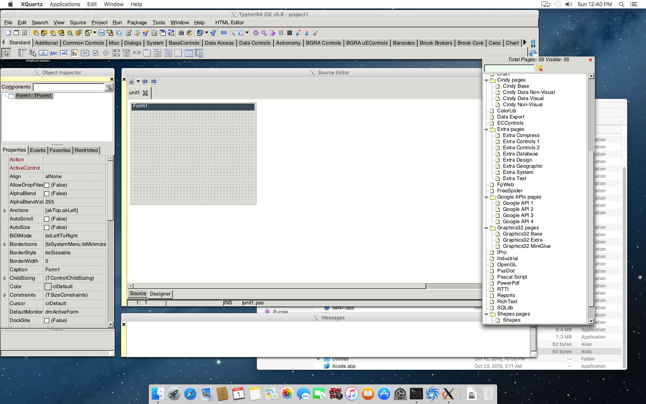Switch to the Events tab in Object Inspector
Image resolution: width=646 pixels, height=404 pixels.
click(x=38, y=150)
